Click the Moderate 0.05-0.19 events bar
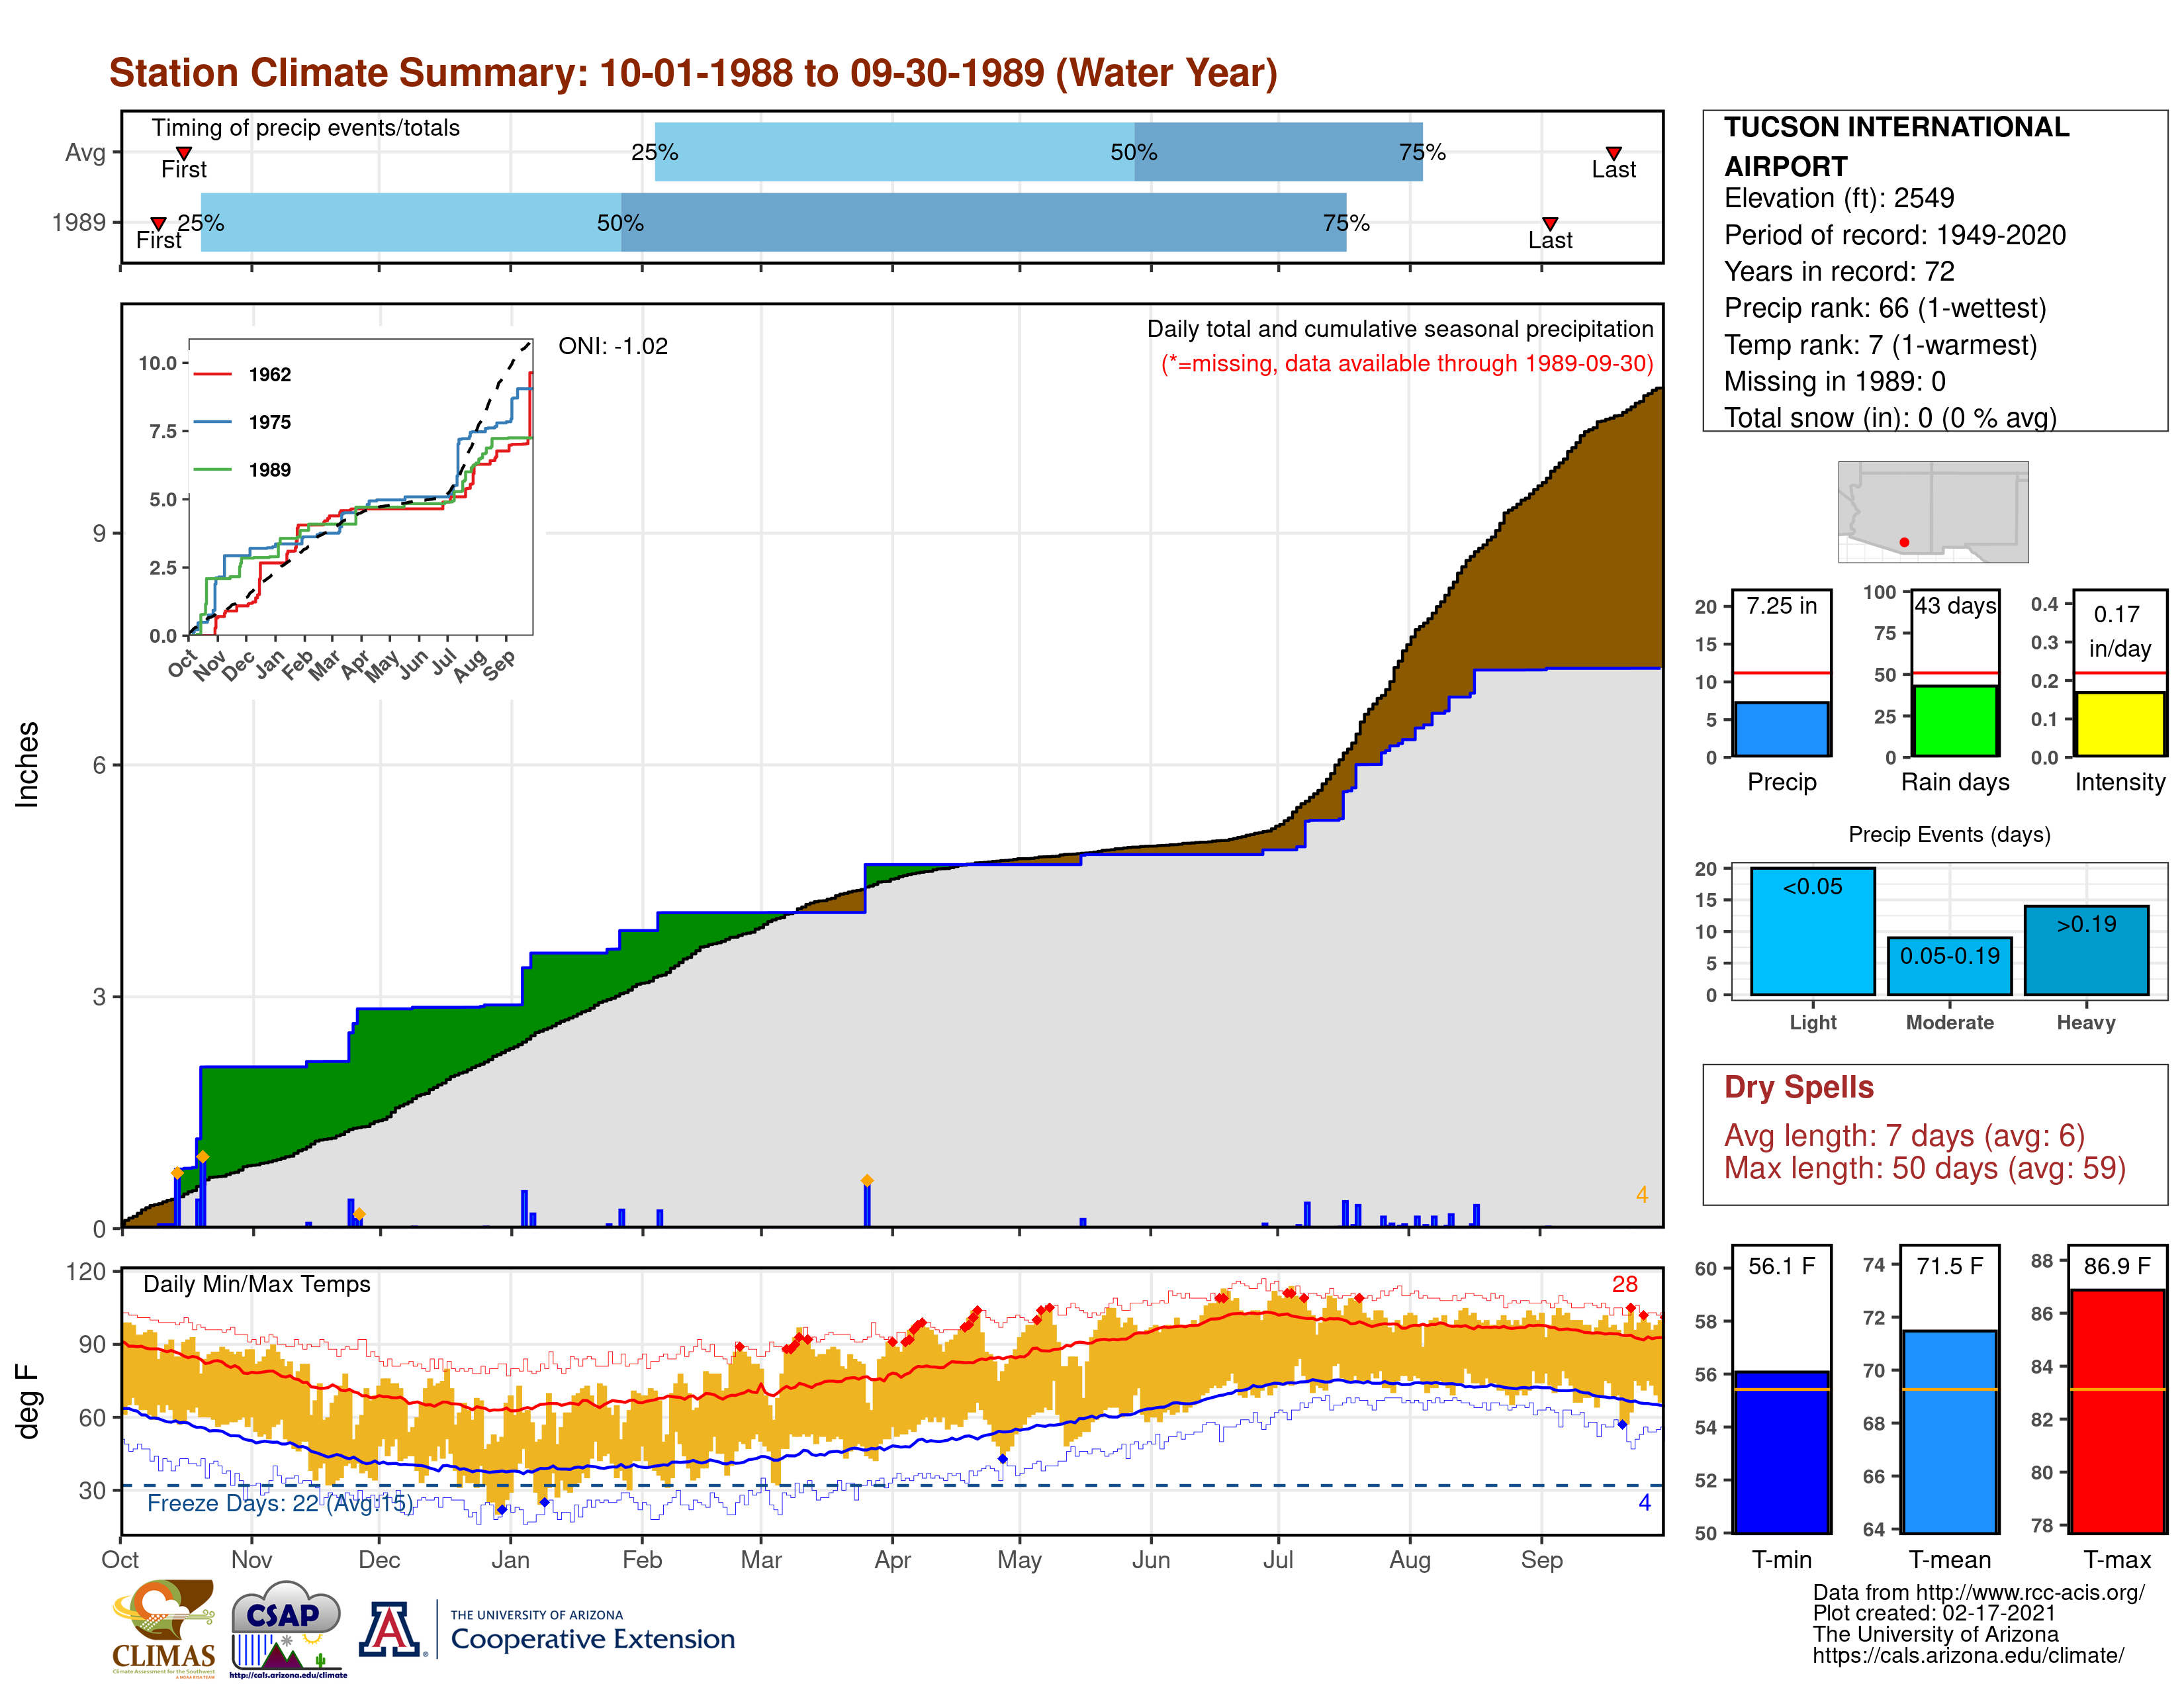This screenshot has height=1688, width=2184. pyautogui.click(x=1949, y=966)
